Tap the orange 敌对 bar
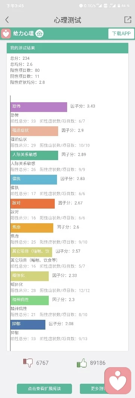 click(x=33, y=204)
